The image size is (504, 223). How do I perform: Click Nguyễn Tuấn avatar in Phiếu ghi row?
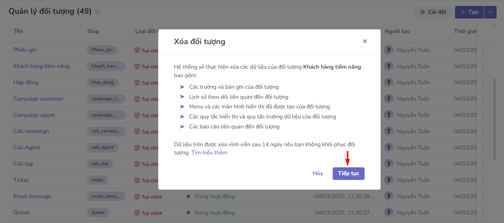pyautogui.click(x=389, y=50)
